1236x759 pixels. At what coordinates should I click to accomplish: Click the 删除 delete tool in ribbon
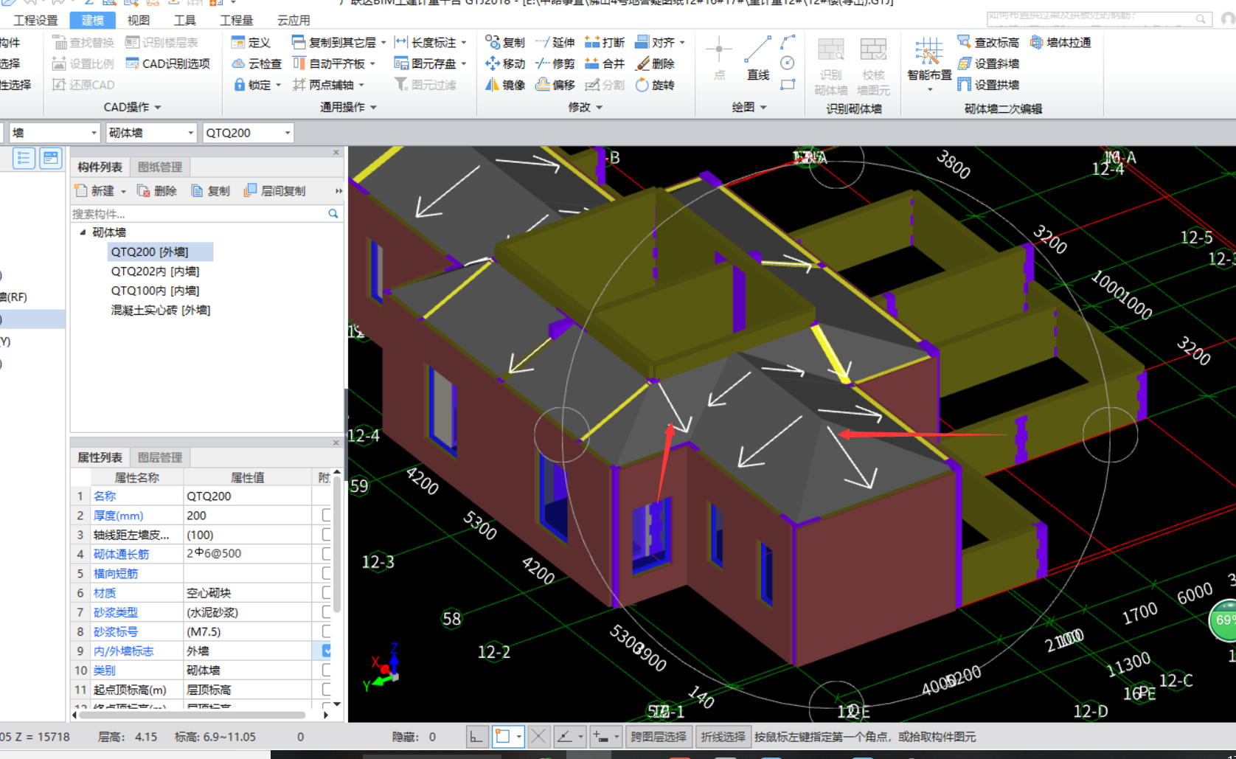pos(655,64)
